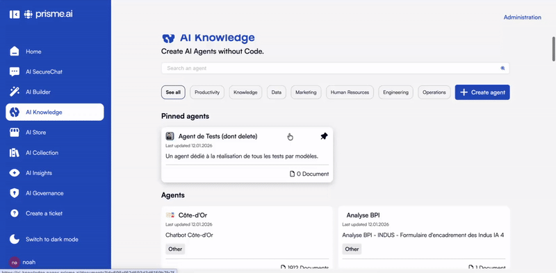
Task: Click the document icon beside 0 Document
Action: tap(292, 174)
